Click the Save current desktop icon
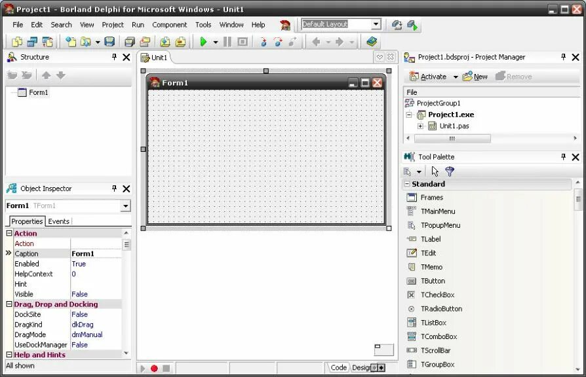The height and width of the screenshot is (377, 586). [x=397, y=25]
